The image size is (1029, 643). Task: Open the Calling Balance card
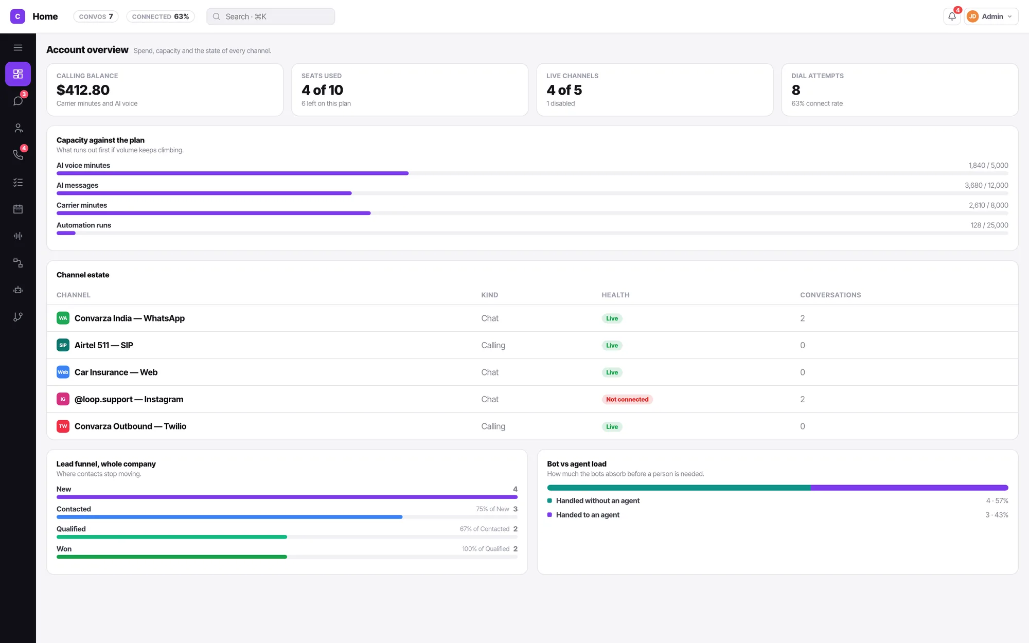(x=165, y=90)
